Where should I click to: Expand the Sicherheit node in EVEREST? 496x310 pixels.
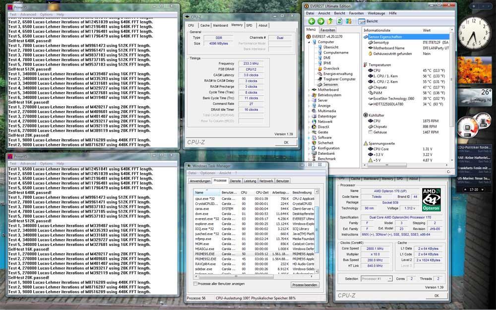309,143
